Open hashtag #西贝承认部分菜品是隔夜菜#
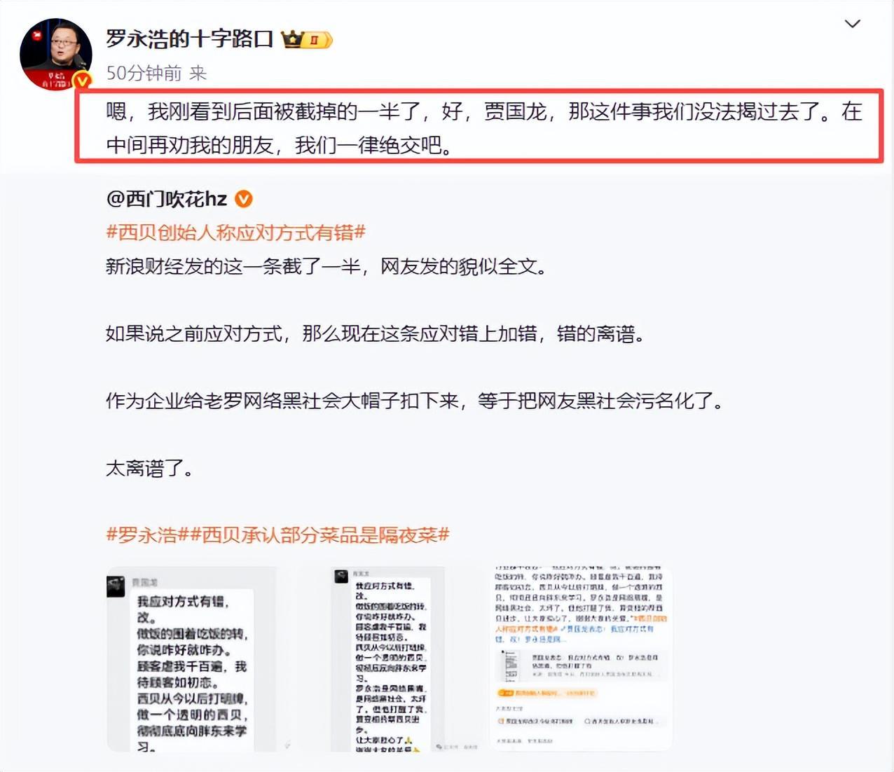Screen dimensions: 894x772 tap(318, 535)
